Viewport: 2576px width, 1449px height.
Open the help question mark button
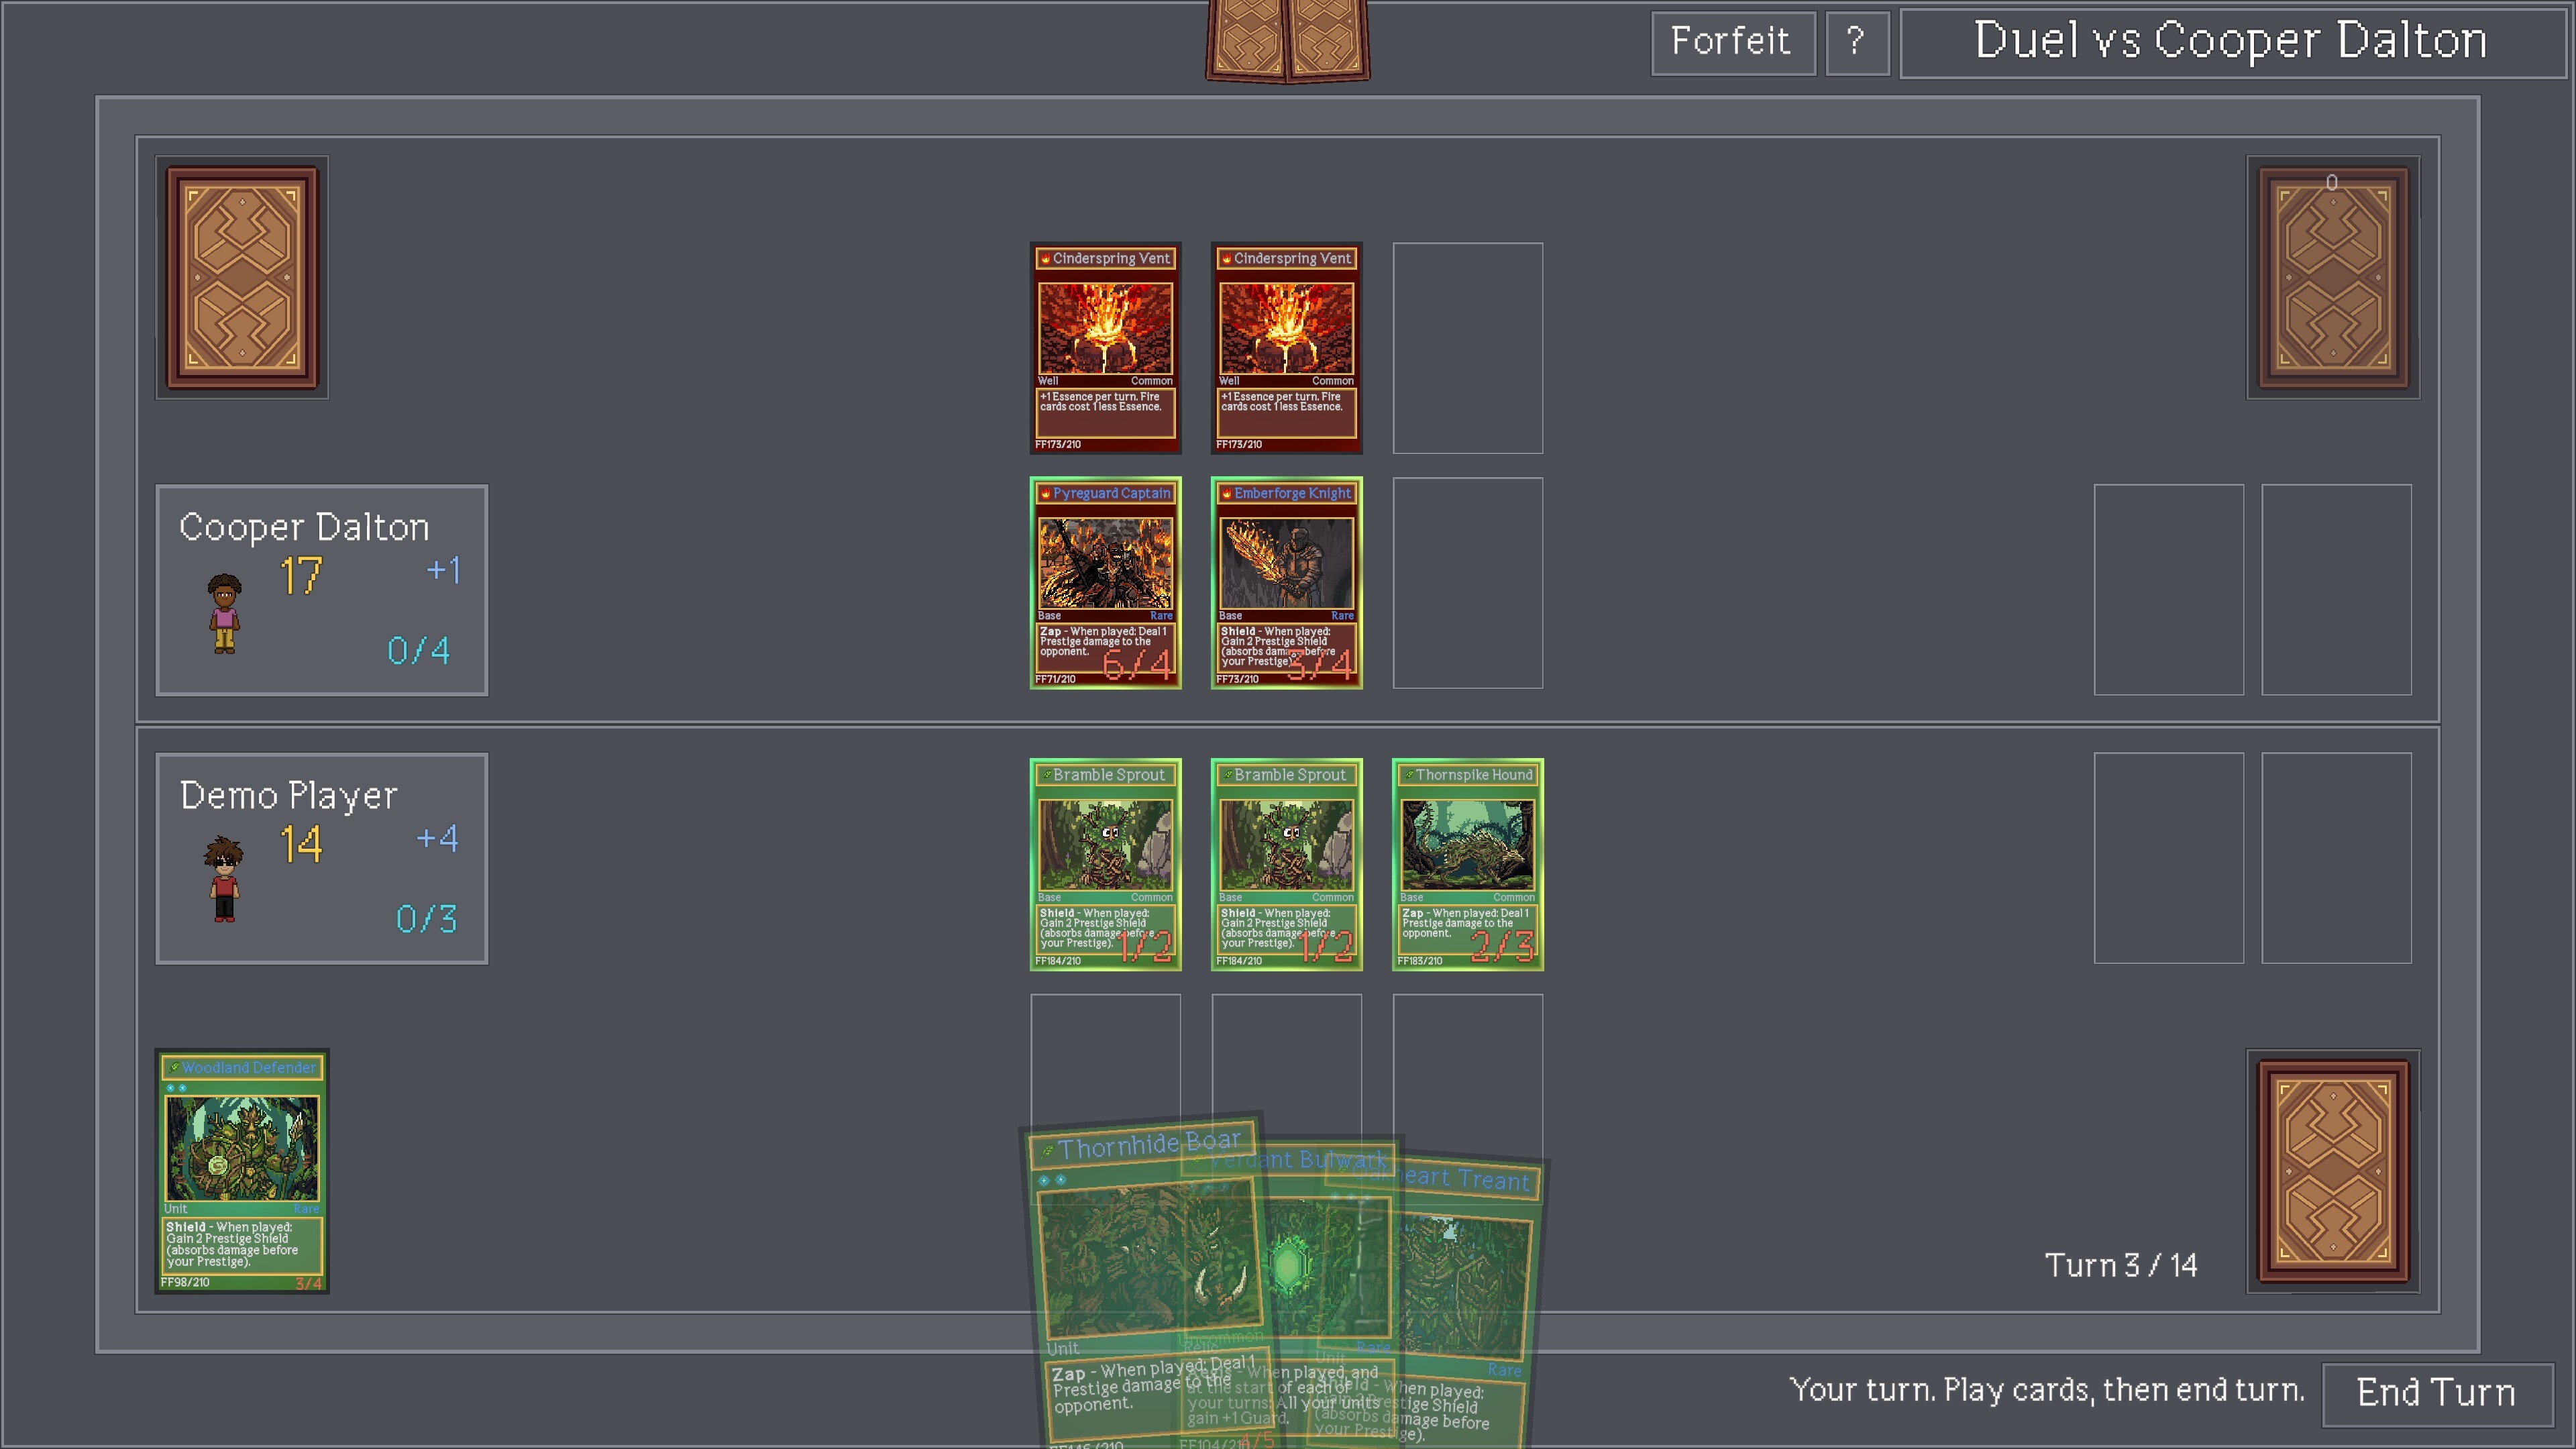pos(1856,43)
